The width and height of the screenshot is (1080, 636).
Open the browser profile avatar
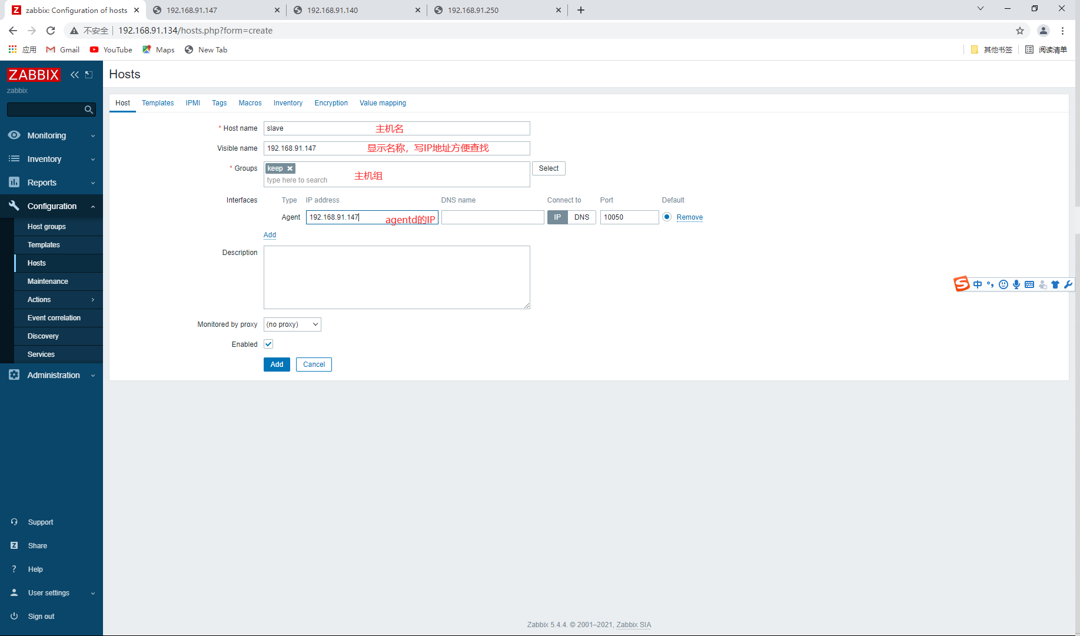pyautogui.click(x=1043, y=31)
